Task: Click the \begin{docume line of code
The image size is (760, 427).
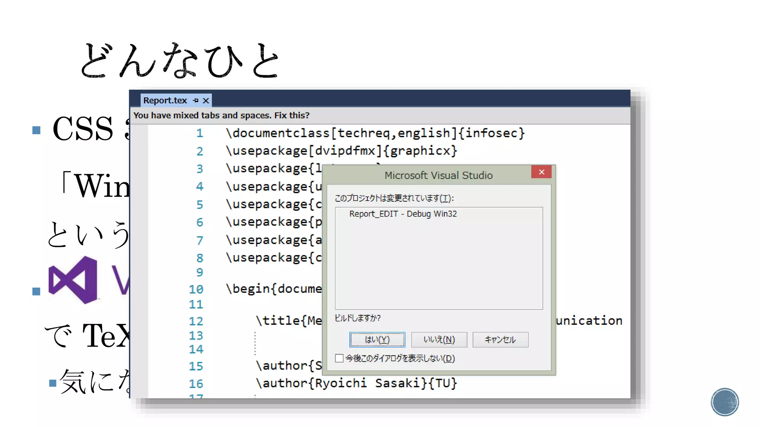Action: coord(274,289)
